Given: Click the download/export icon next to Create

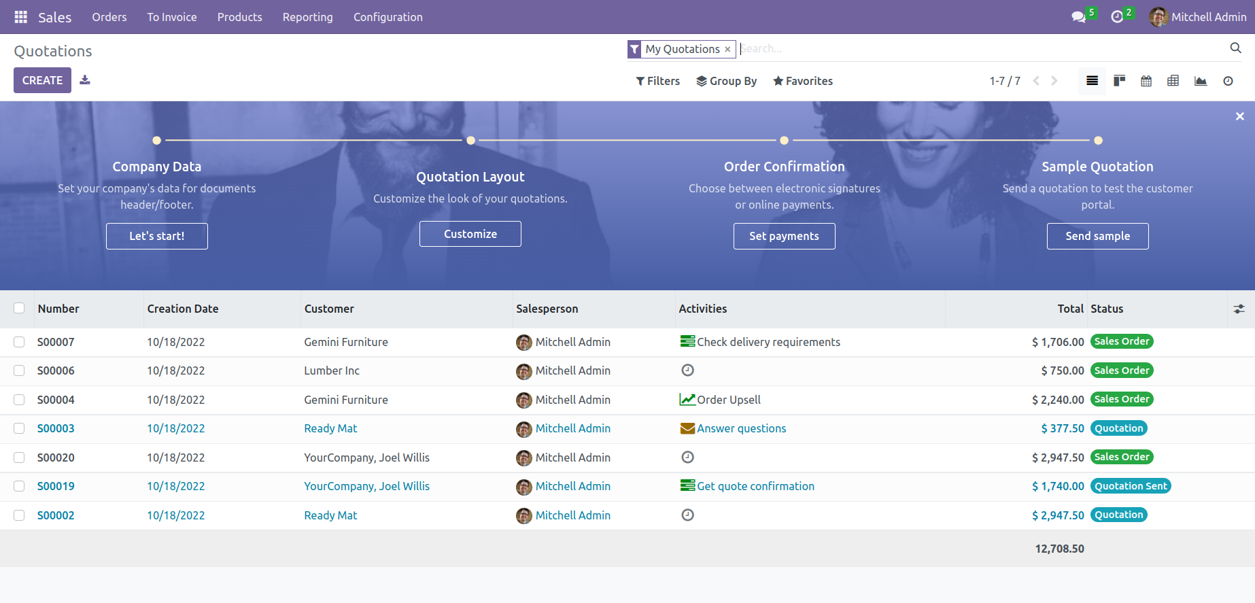Looking at the screenshot, I should tap(85, 80).
